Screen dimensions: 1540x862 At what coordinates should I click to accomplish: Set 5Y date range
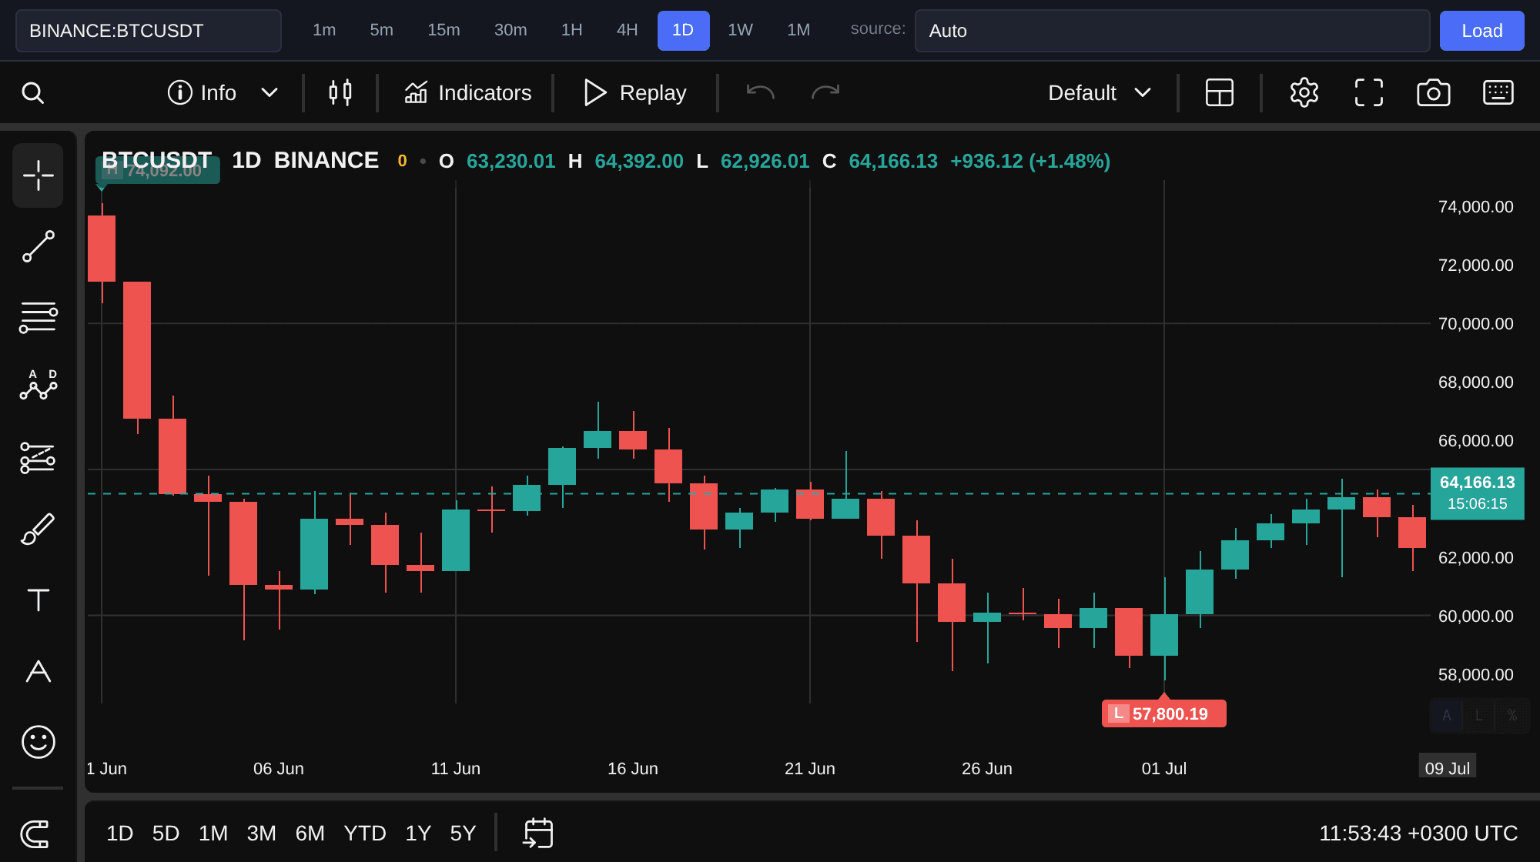pyautogui.click(x=463, y=834)
